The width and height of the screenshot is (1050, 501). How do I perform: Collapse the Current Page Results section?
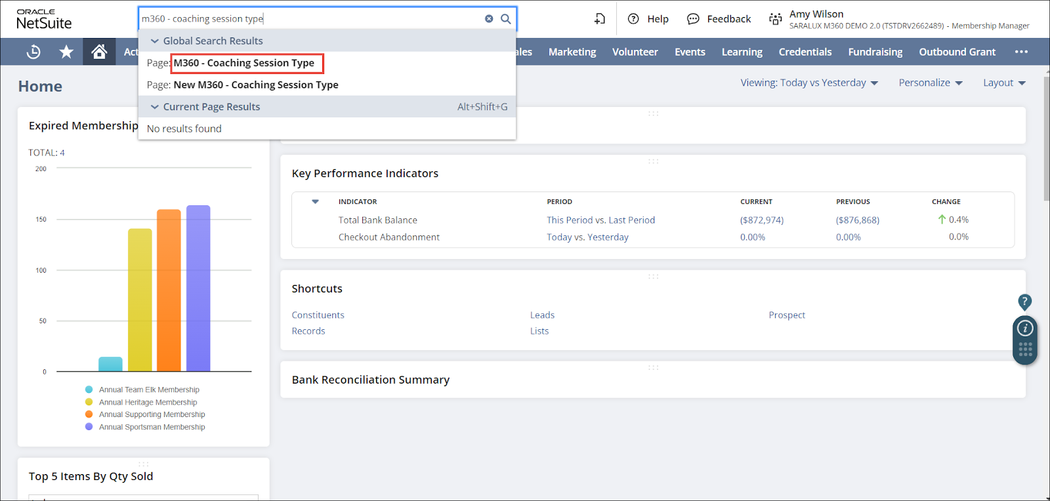155,107
